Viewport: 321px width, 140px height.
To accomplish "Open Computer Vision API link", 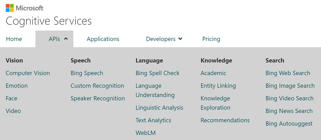I will (x=28, y=73).
